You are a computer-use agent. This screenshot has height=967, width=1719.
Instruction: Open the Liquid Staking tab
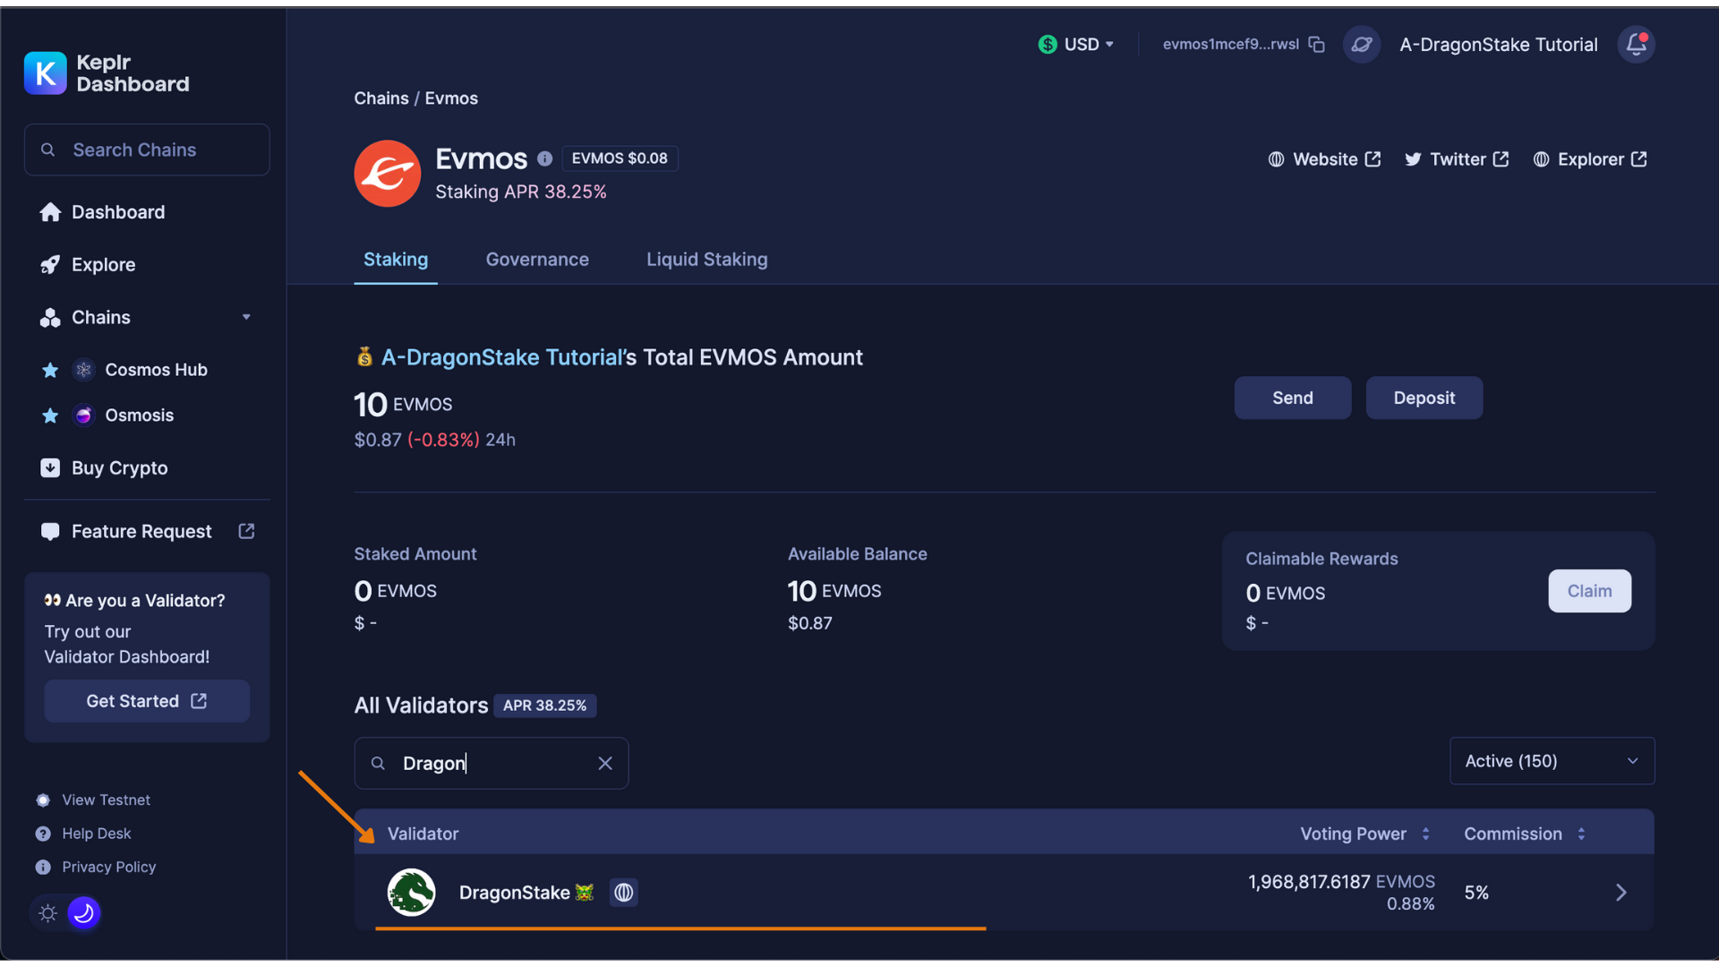[x=706, y=260]
